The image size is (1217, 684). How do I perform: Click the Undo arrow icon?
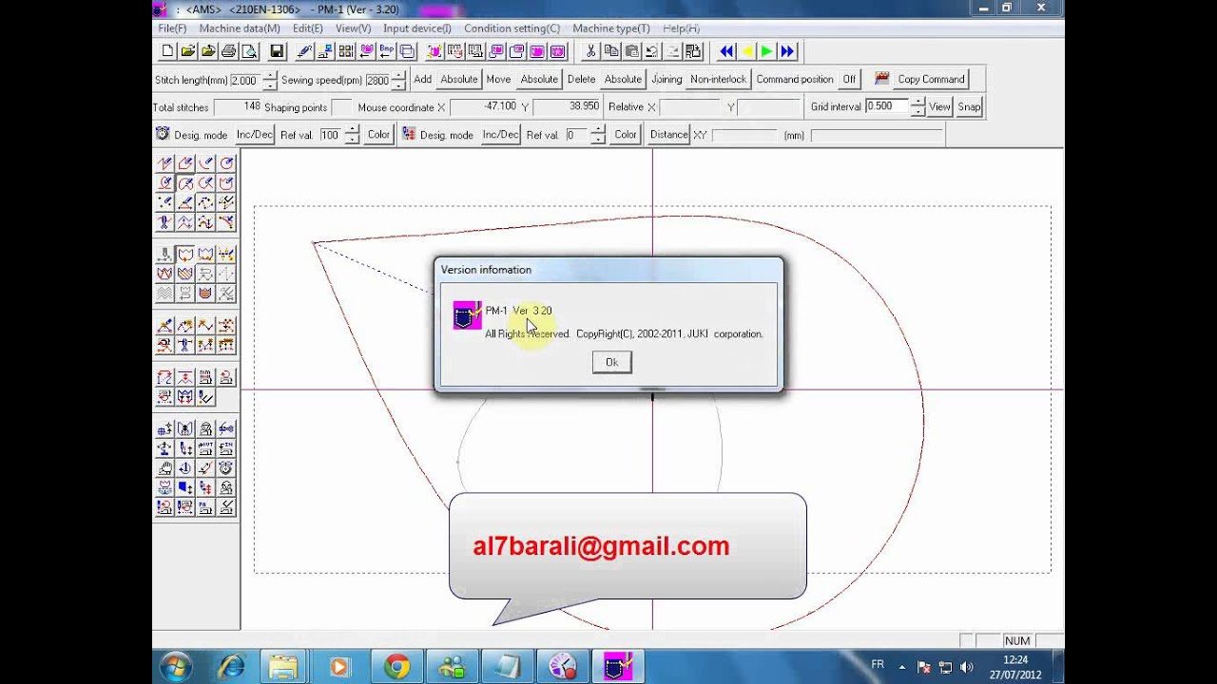click(651, 51)
